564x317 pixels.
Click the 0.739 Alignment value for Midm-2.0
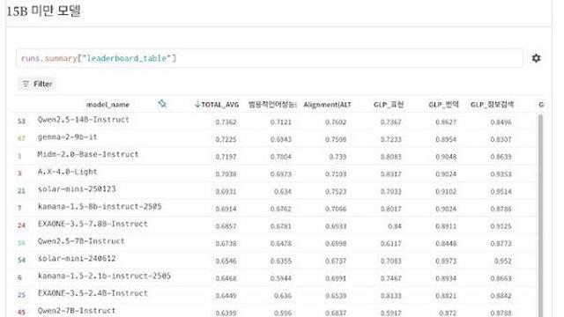click(x=338, y=157)
